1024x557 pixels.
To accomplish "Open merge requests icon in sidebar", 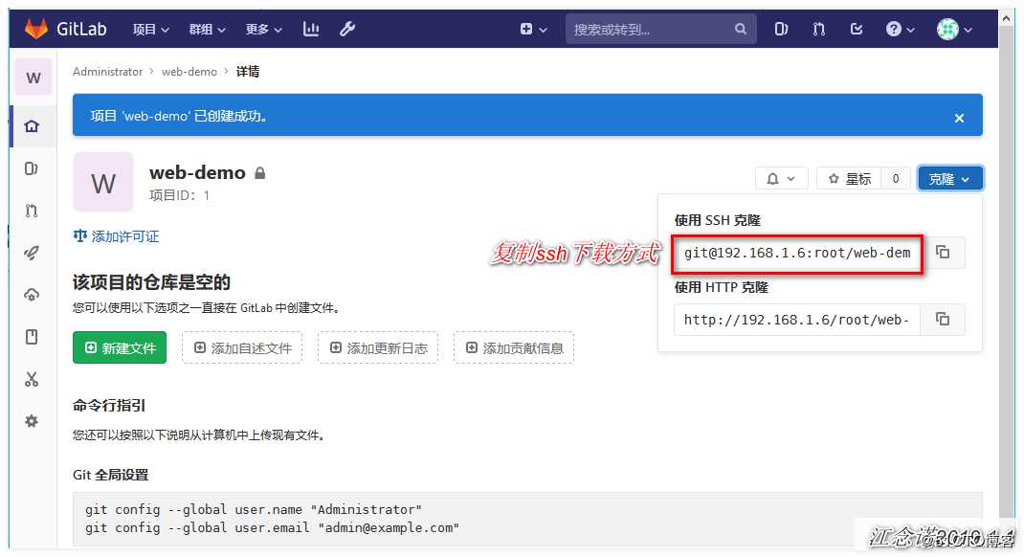I will (x=32, y=211).
